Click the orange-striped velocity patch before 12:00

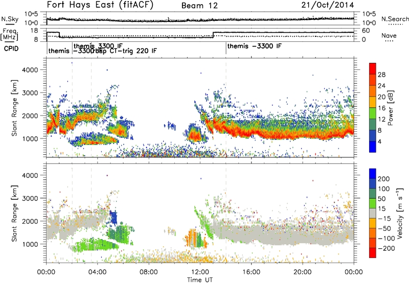click(x=192, y=238)
